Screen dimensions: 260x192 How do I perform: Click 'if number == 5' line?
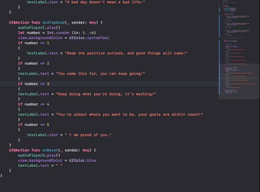34,125
